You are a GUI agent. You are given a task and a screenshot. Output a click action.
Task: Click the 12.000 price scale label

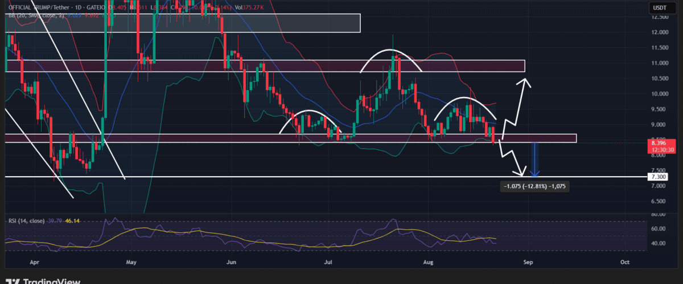point(660,32)
